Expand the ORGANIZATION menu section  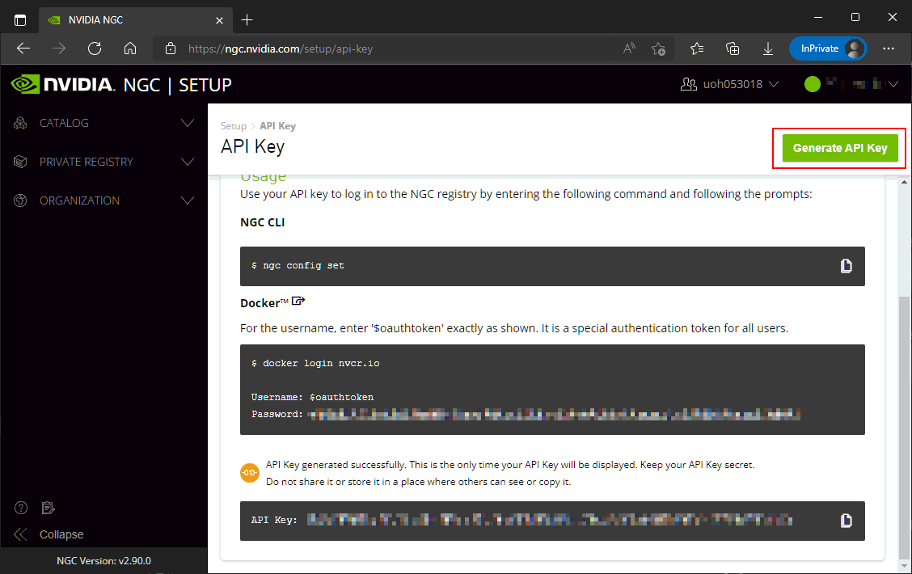[x=103, y=200]
